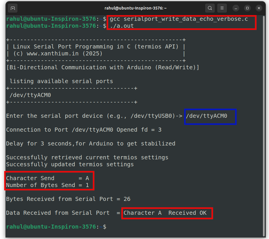Open a new terminal tab
The image size is (269, 239).
tap(12, 8)
